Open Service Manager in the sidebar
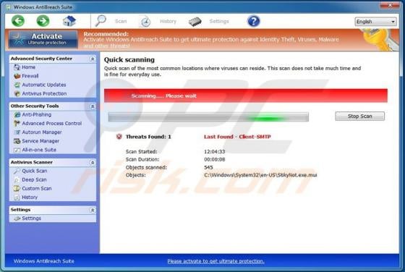Screen dimensions: 405x272 coord(40,141)
